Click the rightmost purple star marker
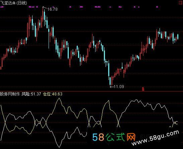183x149 pixels. point(157,7)
